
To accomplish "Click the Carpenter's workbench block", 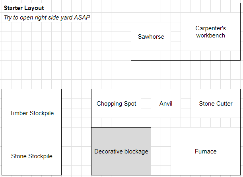I will point(210,32).
